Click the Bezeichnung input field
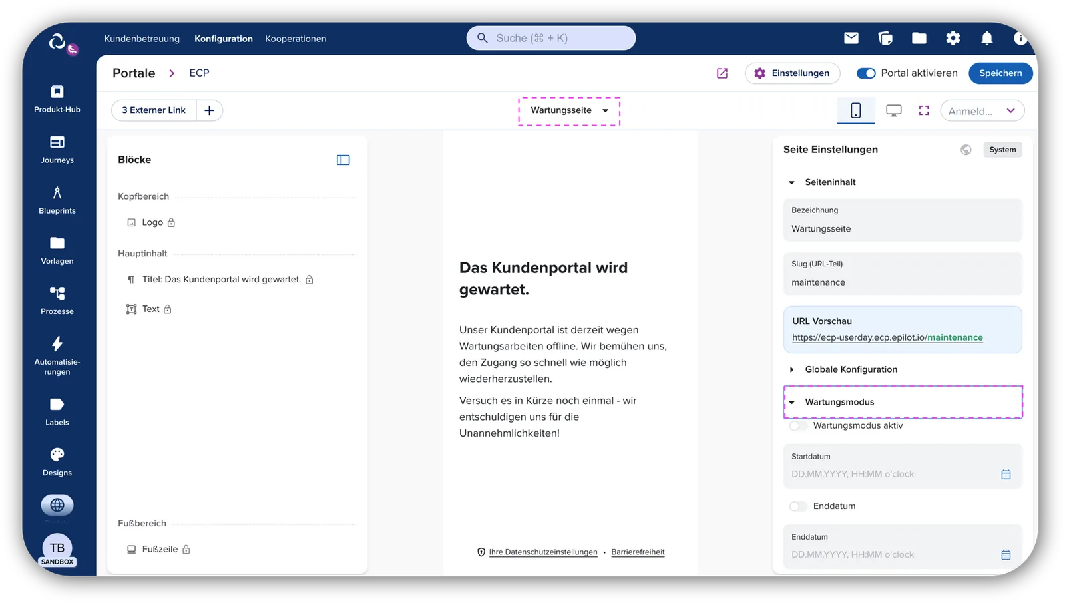1065x603 pixels. pyautogui.click(x=903, y=220)
